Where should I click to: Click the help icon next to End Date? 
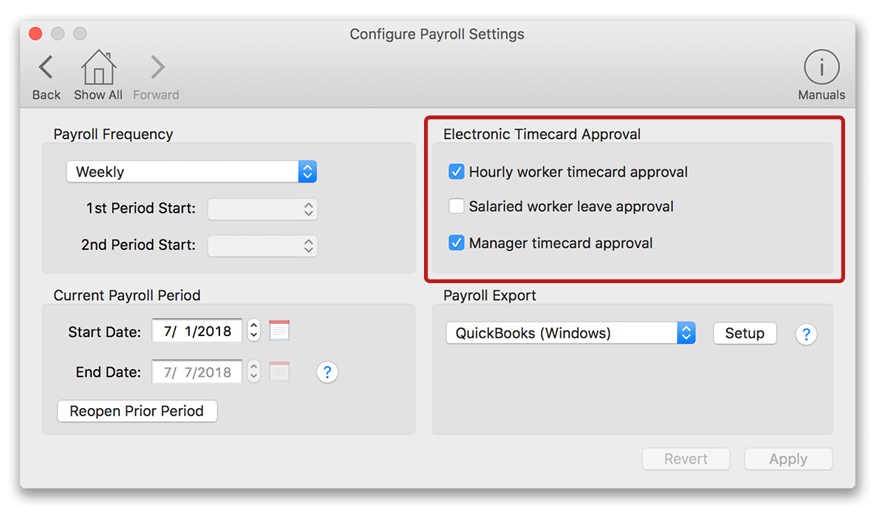(327, 372)
